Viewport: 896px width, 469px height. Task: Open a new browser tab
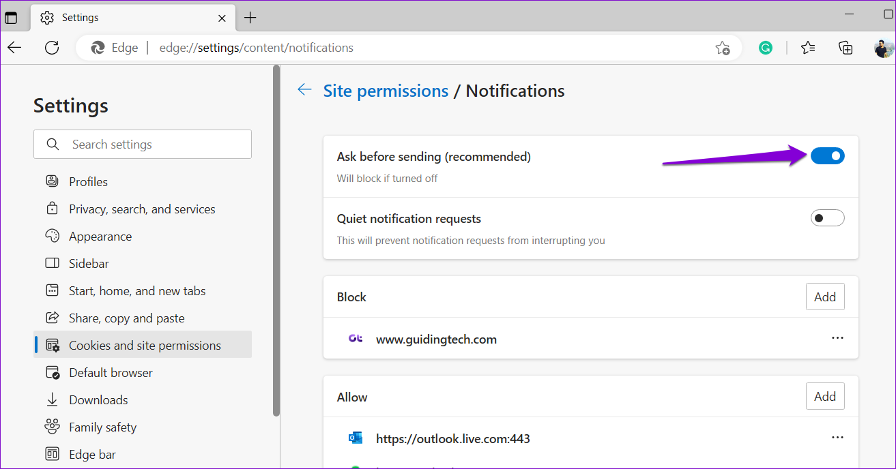(250, 17)
